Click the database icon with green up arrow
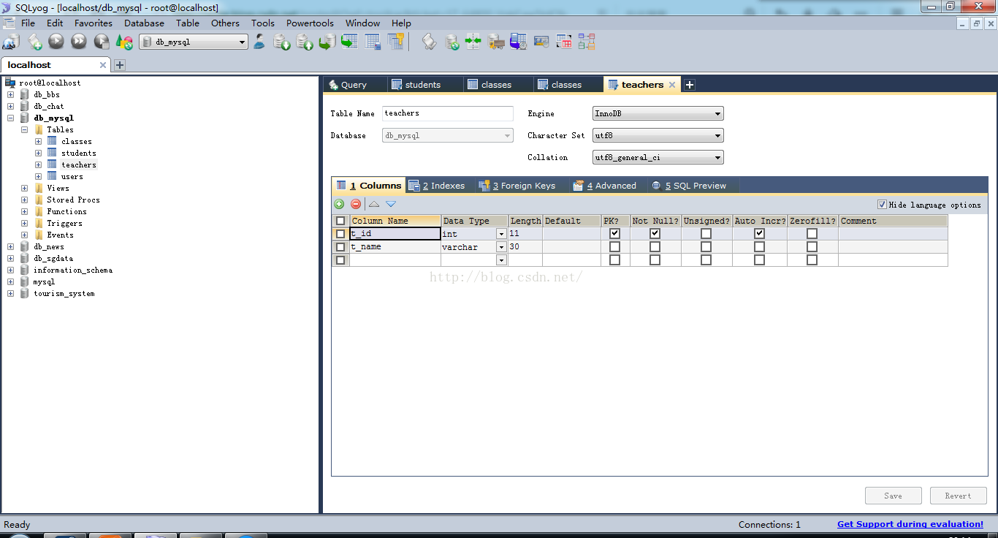 pyautogui.click(x=305, y=42)
